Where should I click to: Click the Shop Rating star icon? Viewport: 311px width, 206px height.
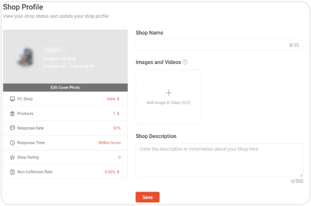click(x=12, y=158)
